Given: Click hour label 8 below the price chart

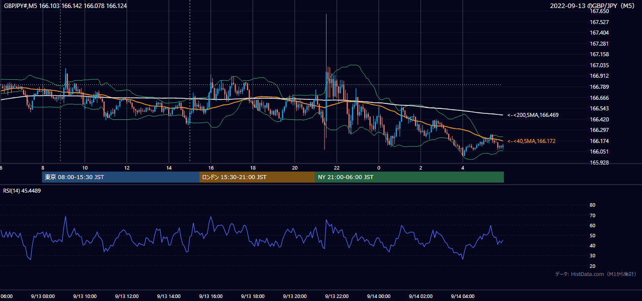Looking at the screenshot, I should (43, 168).
